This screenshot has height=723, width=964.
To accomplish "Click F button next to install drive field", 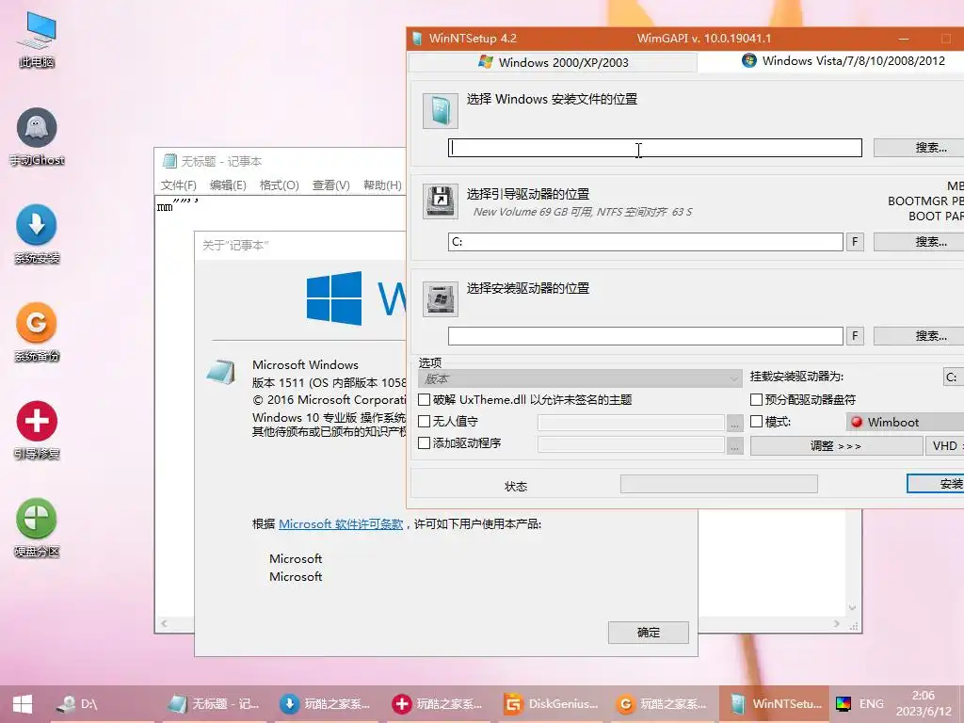I will [855, 336].
